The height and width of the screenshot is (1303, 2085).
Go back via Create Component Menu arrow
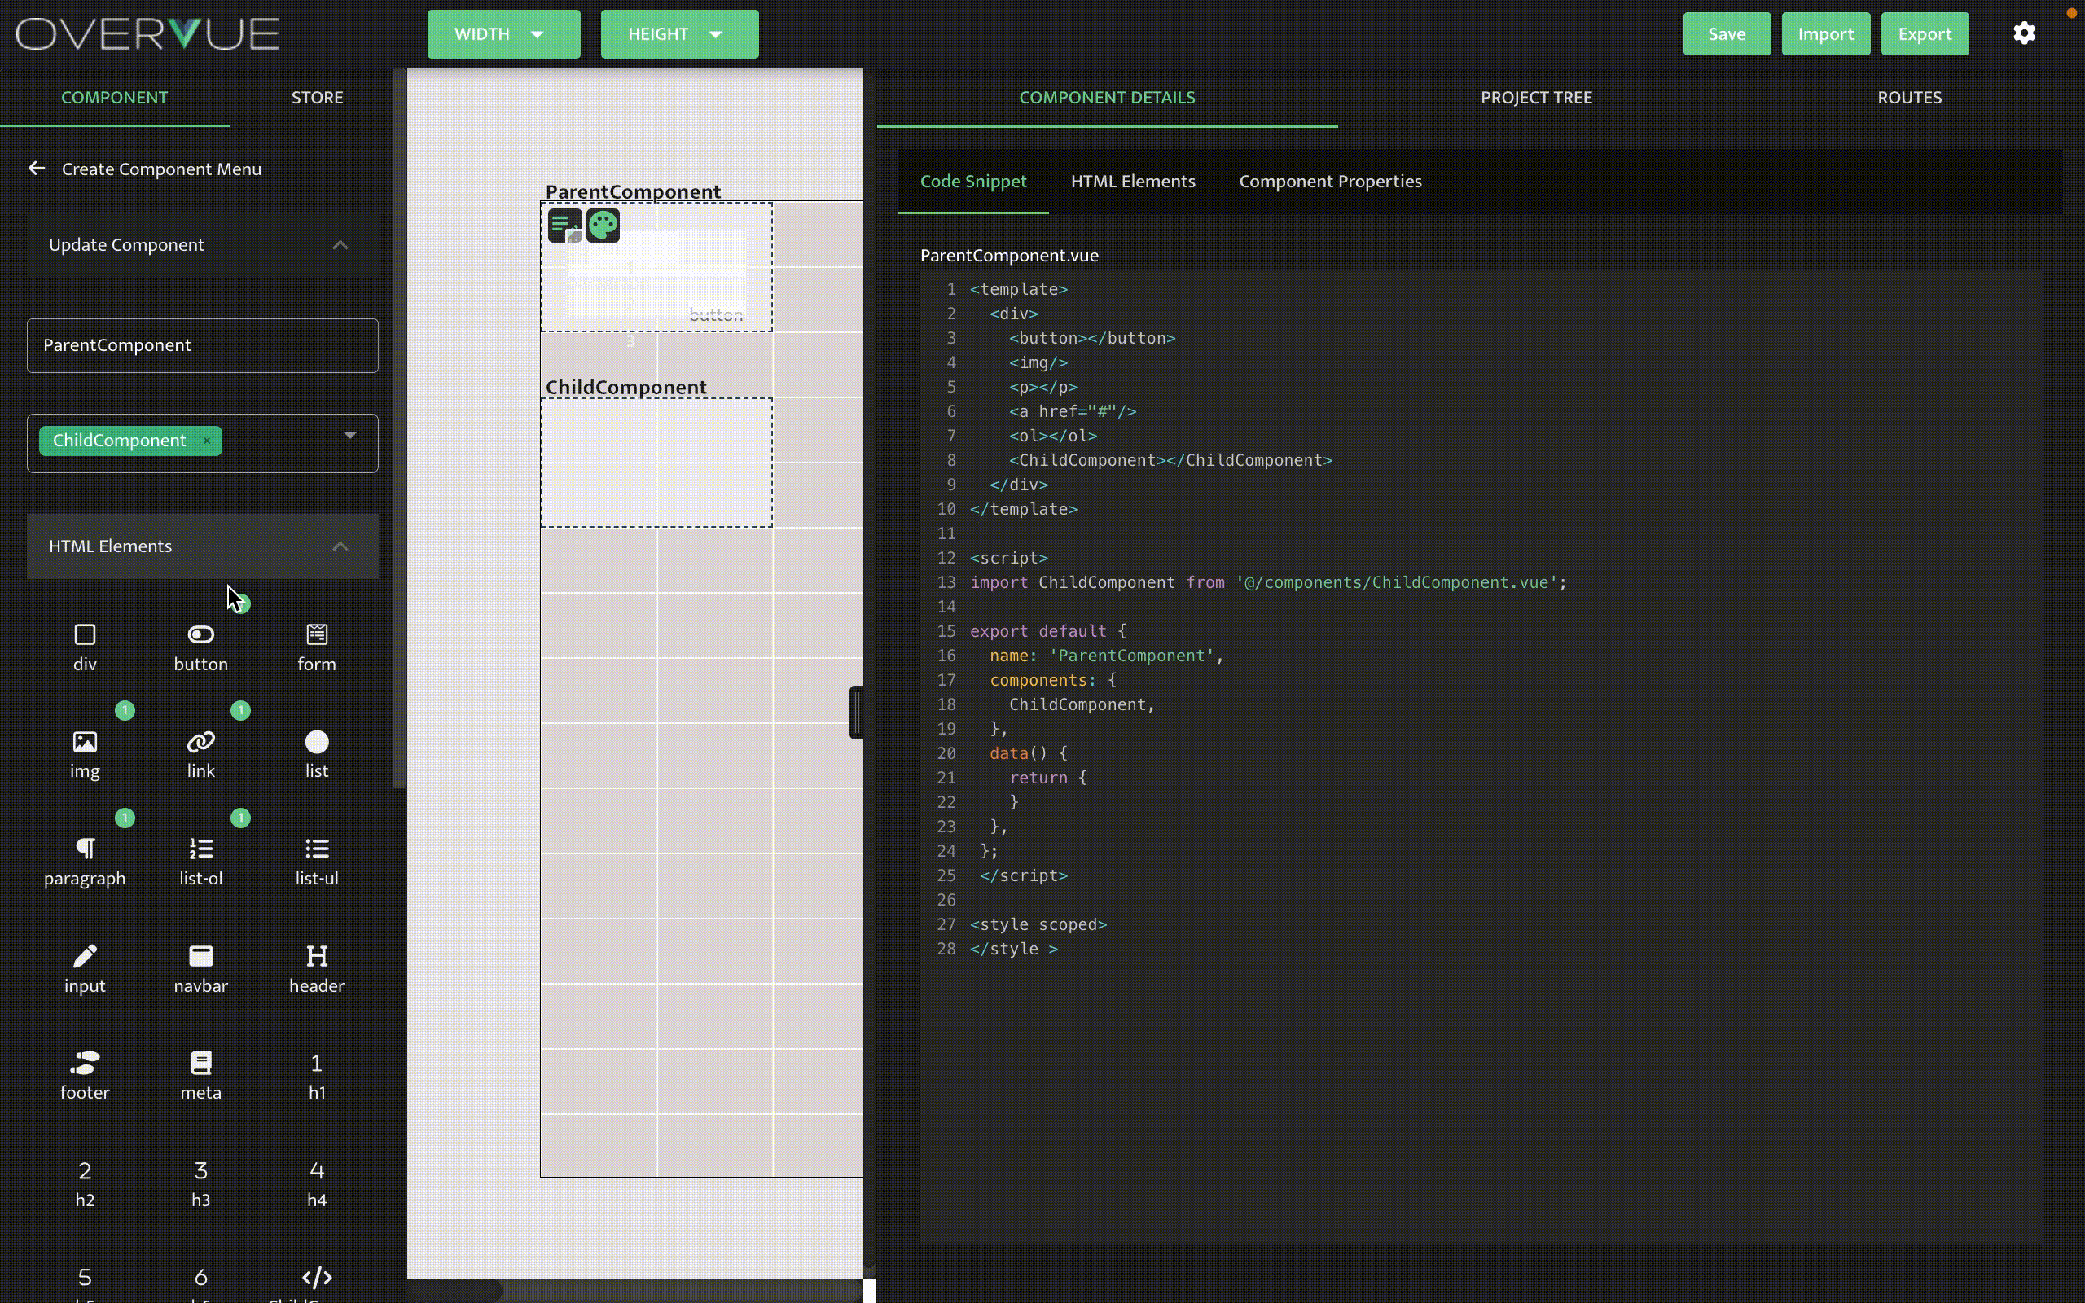[x=36, y=168]
